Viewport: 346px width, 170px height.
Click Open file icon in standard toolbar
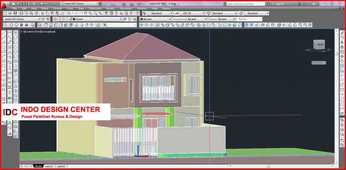pyautogui.click(x=10, y=14)
